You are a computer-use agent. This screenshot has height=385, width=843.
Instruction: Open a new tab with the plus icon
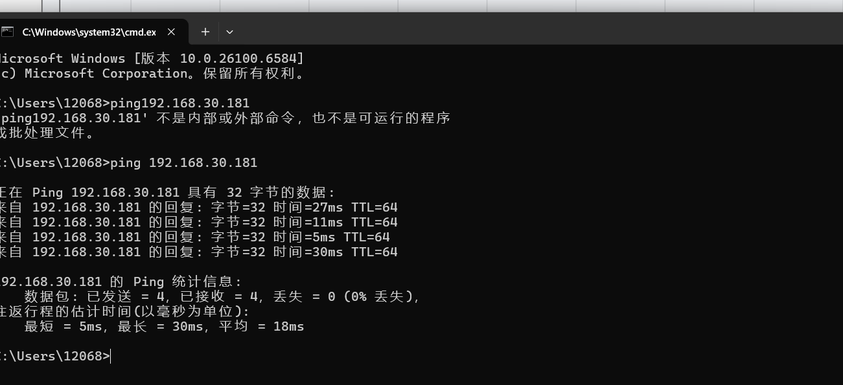coord(205,32)
